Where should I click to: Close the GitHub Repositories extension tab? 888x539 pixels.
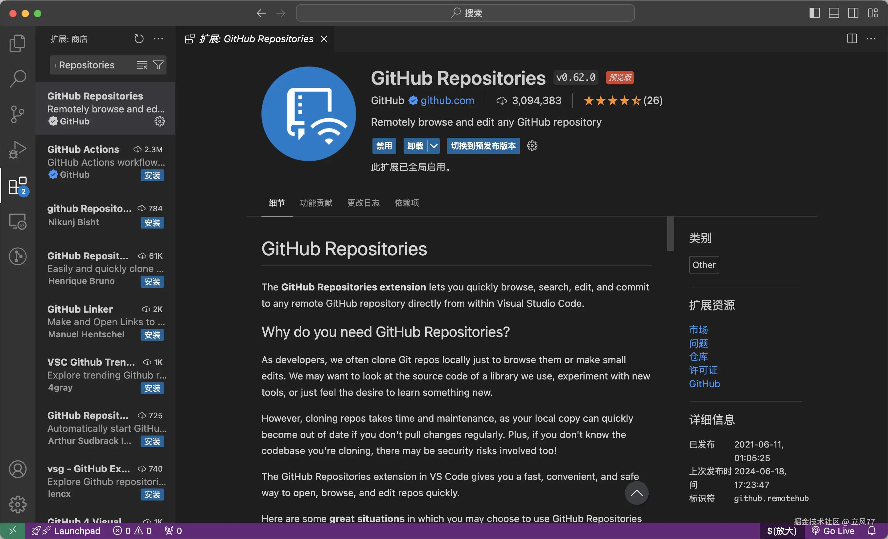point(324,38)
